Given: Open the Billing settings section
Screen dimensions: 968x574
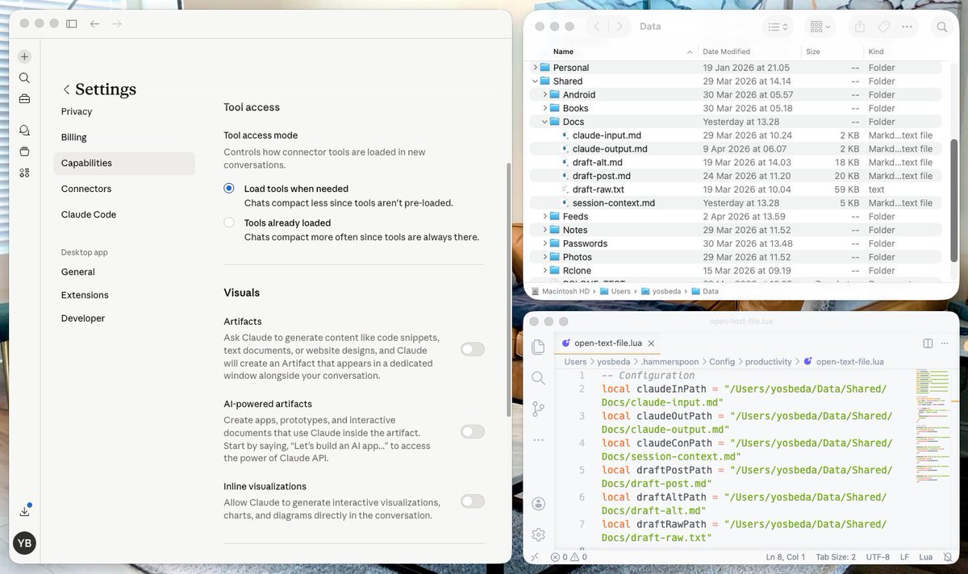Looking at the screenshot, I should pyautogui.click(x=74, y=137).
